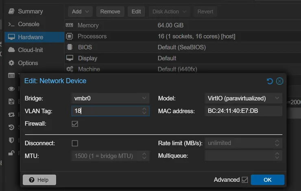This screenshot has height=191, width=301.
Task: Click the Display monitor icon
Action: point(69,58)
